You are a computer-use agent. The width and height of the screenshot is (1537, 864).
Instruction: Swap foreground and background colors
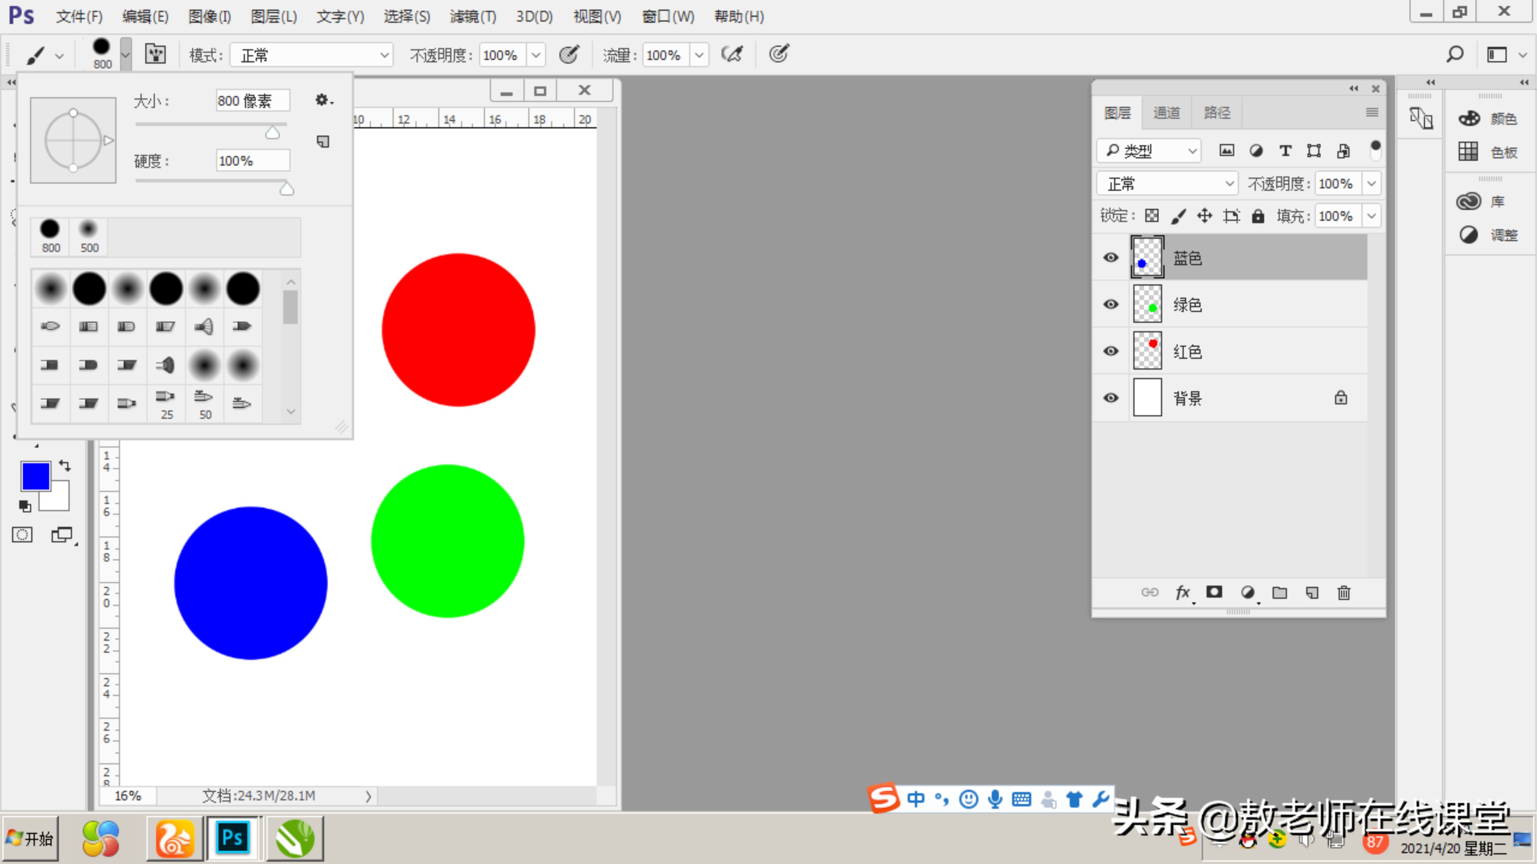coord(65,466)
